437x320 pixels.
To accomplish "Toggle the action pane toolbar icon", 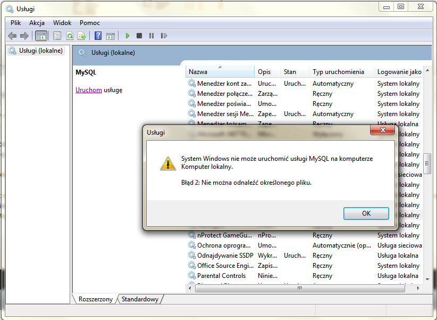I will point(111,36).
